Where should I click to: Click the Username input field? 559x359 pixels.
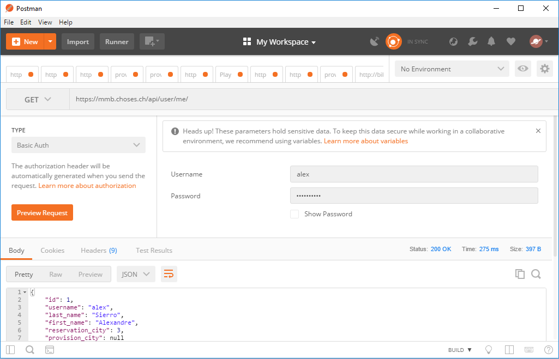click(414, 174)
